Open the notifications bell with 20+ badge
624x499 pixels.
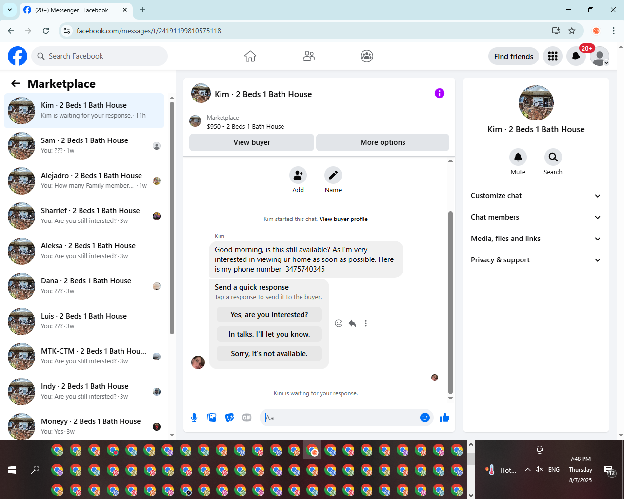pyautogui.click(x=576, y=56)
